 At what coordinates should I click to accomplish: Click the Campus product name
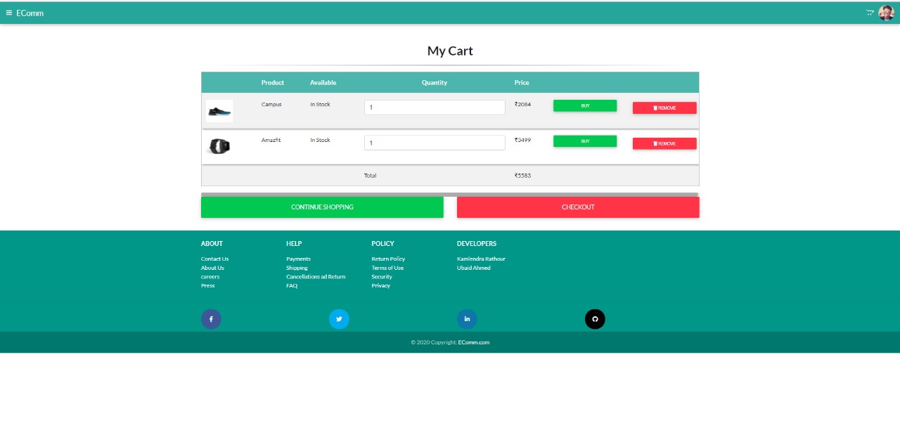pyautogui.click(x=271, y=105)
